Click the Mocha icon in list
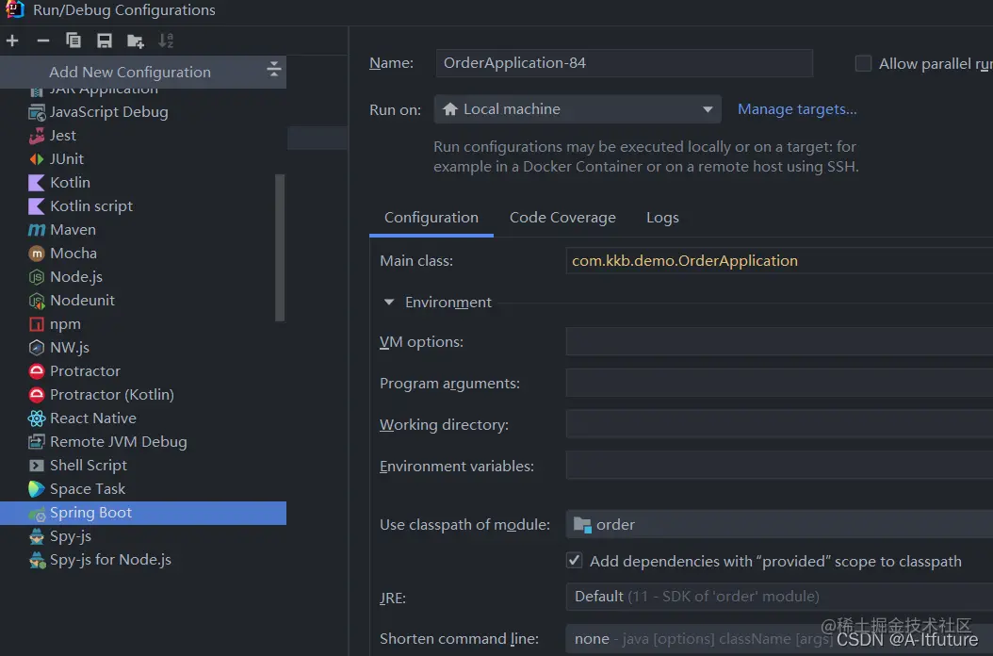The height and width of the screenshot is (656, 993). coord(37,254)
